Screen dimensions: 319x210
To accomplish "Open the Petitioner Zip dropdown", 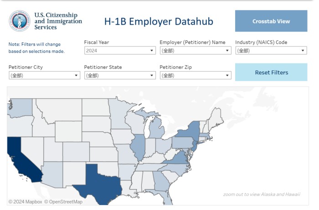I will [195, 75].
